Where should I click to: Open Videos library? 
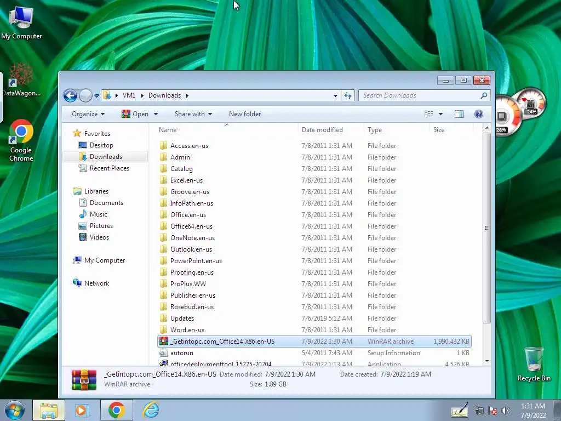(x=100, y=237)
